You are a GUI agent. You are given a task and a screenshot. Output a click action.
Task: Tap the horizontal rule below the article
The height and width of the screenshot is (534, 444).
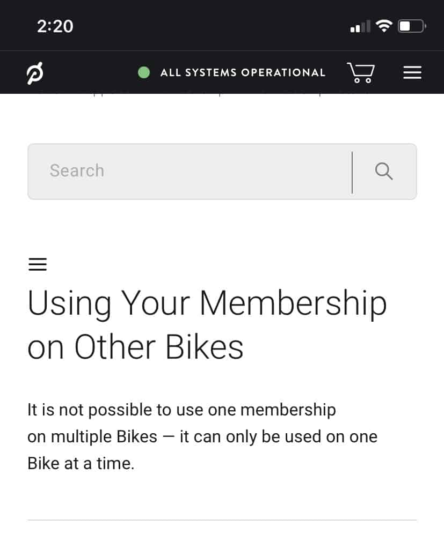tap(222, 520)
